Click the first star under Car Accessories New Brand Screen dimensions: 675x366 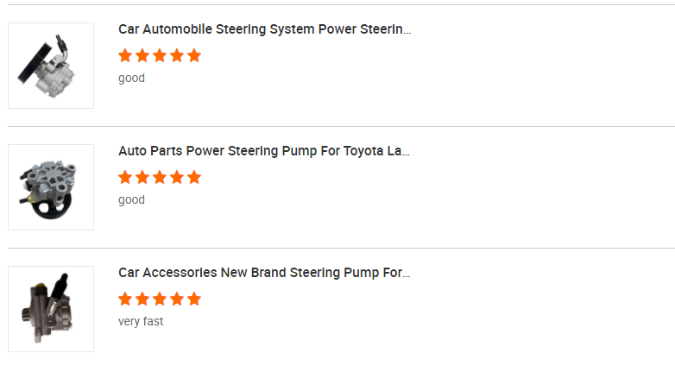pyautogui.click(x=125, y=300)
